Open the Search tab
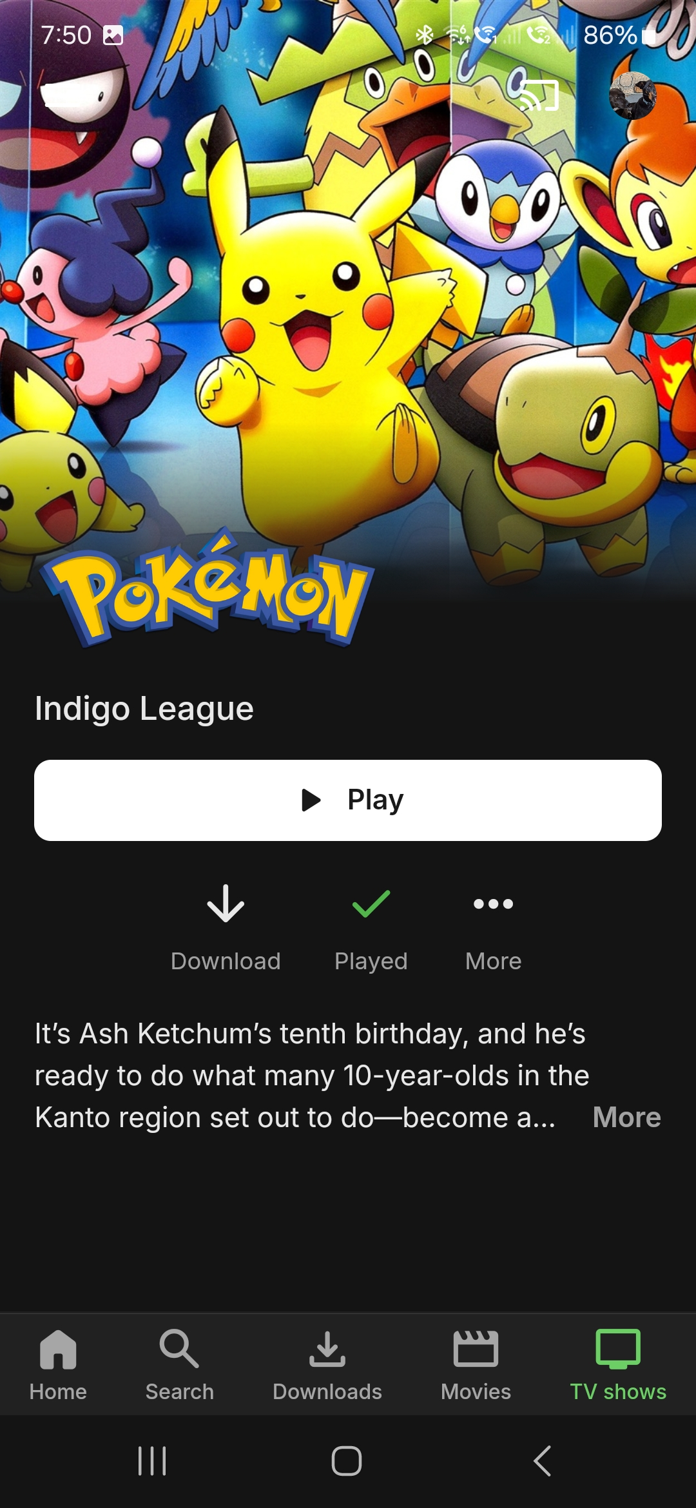This screenshot has height=1508, width=696. 179,1364
